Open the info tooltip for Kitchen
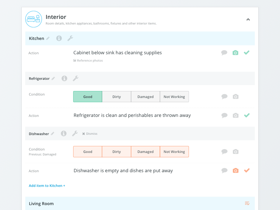 click(58, 38)
